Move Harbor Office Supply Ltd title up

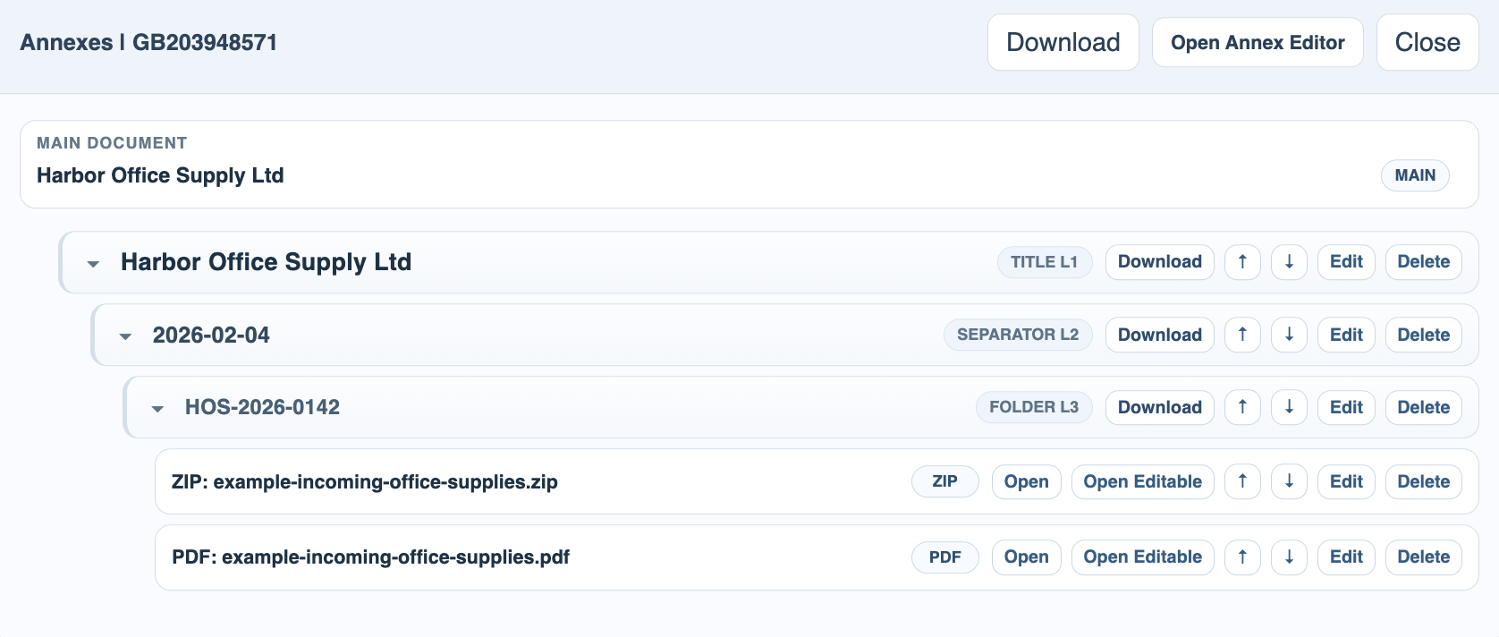coord(1242,262)
